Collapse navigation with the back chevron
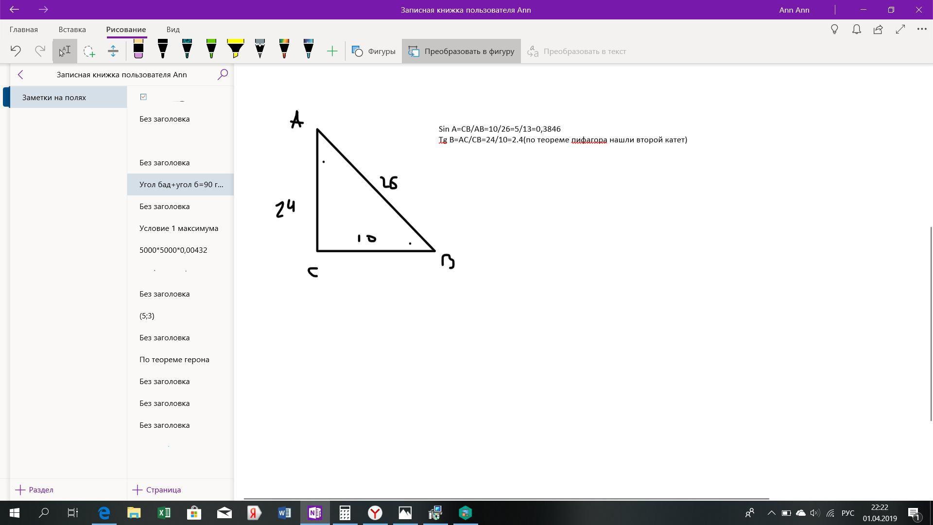Viewport: 933px width, 525px height. click(20, 74)
